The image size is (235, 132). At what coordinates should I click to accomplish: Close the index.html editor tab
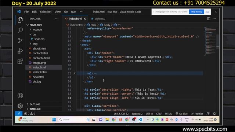coord(85,19)
